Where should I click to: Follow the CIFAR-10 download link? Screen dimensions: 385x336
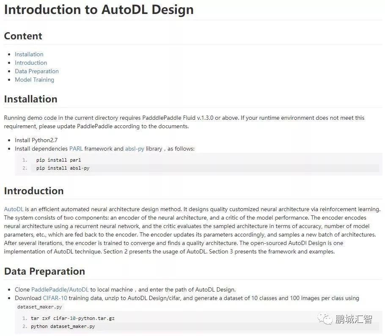tap(55, 298)
